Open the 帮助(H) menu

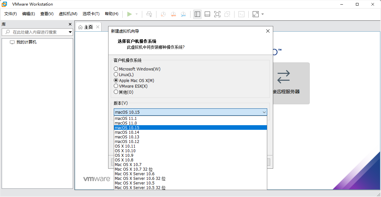pos(111,14)
